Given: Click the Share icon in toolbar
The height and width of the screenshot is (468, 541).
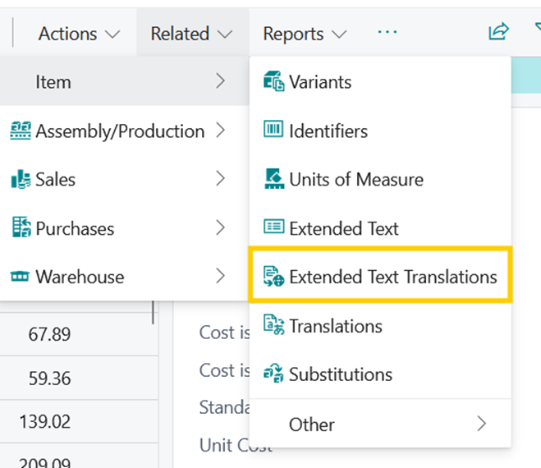Looking at the screenshot, I should click(497, 32).
